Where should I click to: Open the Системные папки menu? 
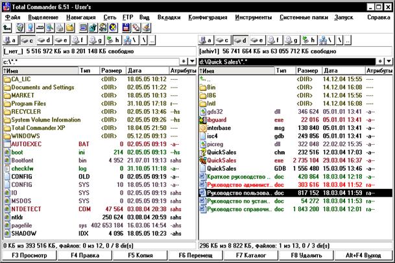(x=304, y=17)
